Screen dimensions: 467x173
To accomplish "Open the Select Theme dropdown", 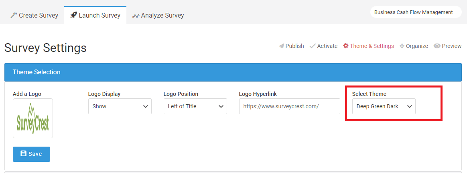I will pos(384,106).
